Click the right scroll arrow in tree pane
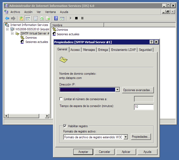Viewport: 179px width, 160px height. point(47,116)
